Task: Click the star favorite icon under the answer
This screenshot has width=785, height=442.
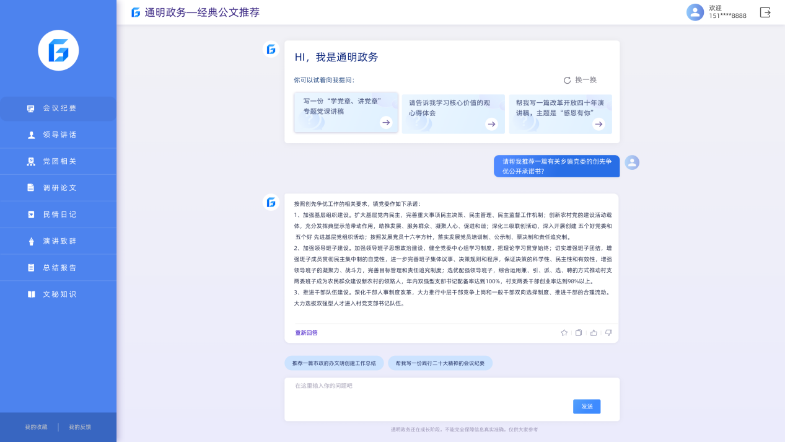Action: pos(564,333)
